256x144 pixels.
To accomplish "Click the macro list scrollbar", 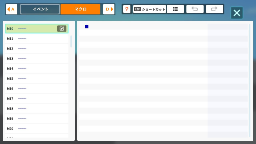I will coord(71,42).
